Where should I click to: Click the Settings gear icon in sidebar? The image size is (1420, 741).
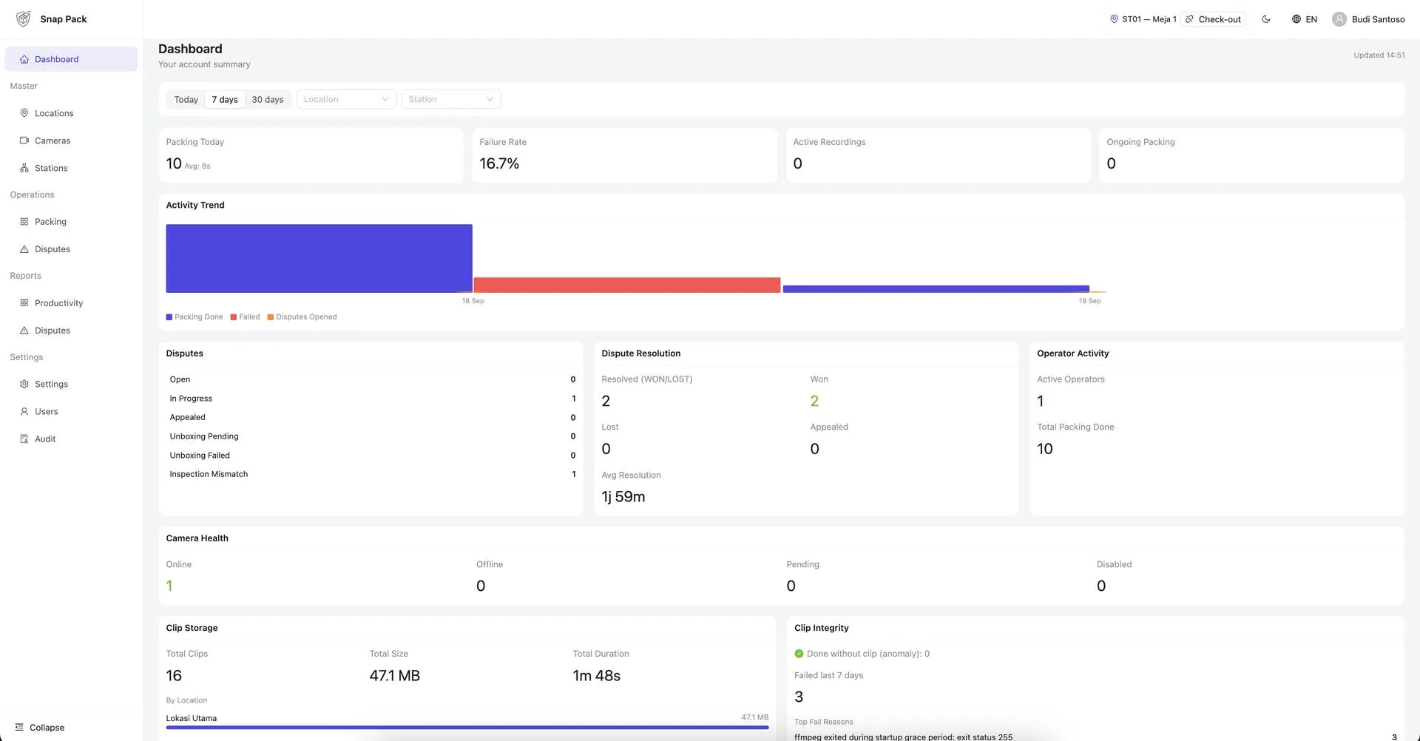(24, 385)
